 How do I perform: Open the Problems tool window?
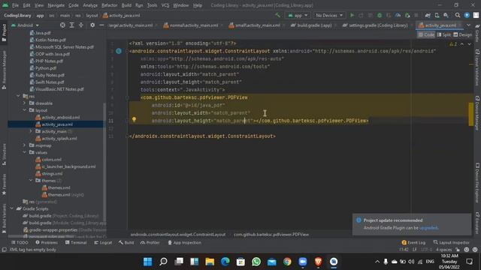click(47, 242)
